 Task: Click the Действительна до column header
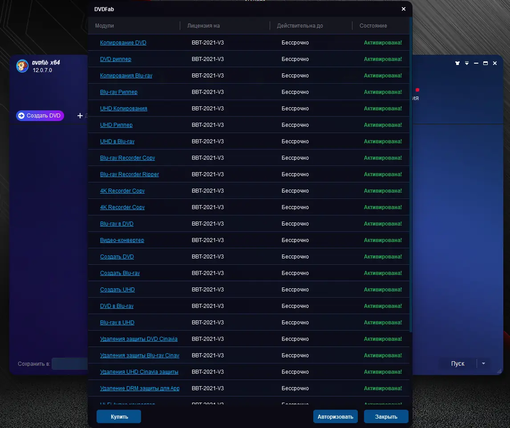click(x=300, y=26)
